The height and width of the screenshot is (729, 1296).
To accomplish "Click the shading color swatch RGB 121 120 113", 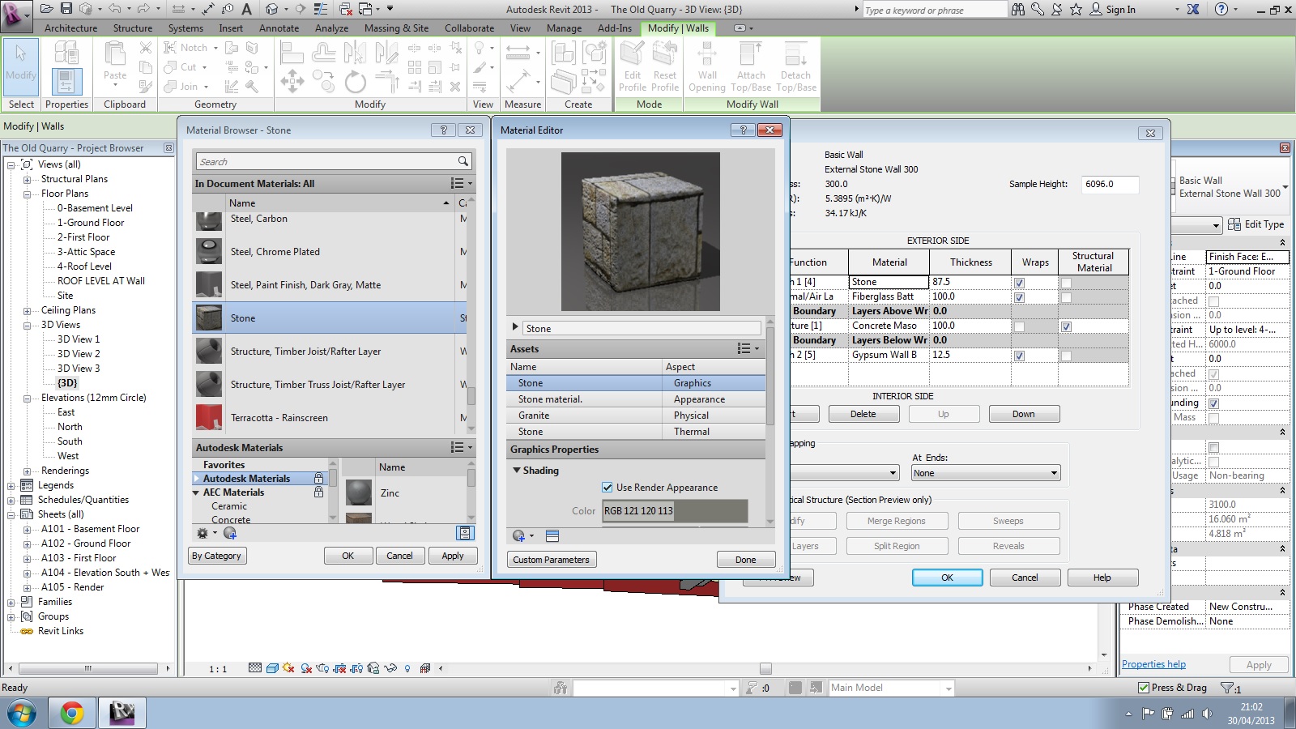I will tap(675, 511).
